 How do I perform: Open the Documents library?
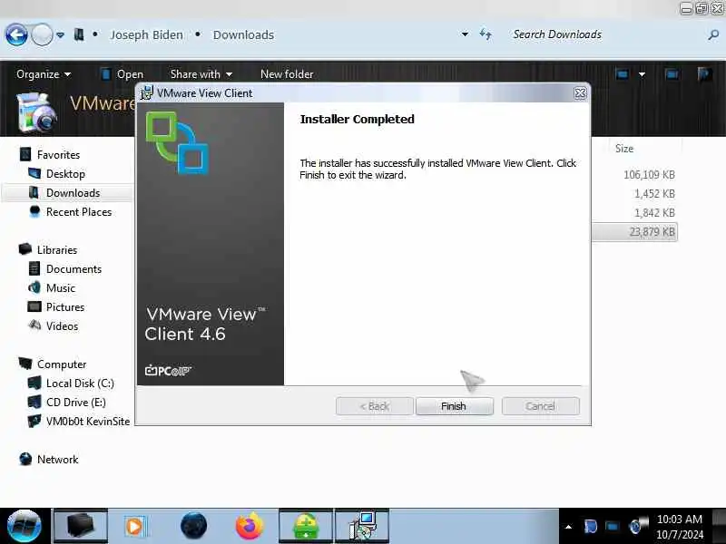74,268
